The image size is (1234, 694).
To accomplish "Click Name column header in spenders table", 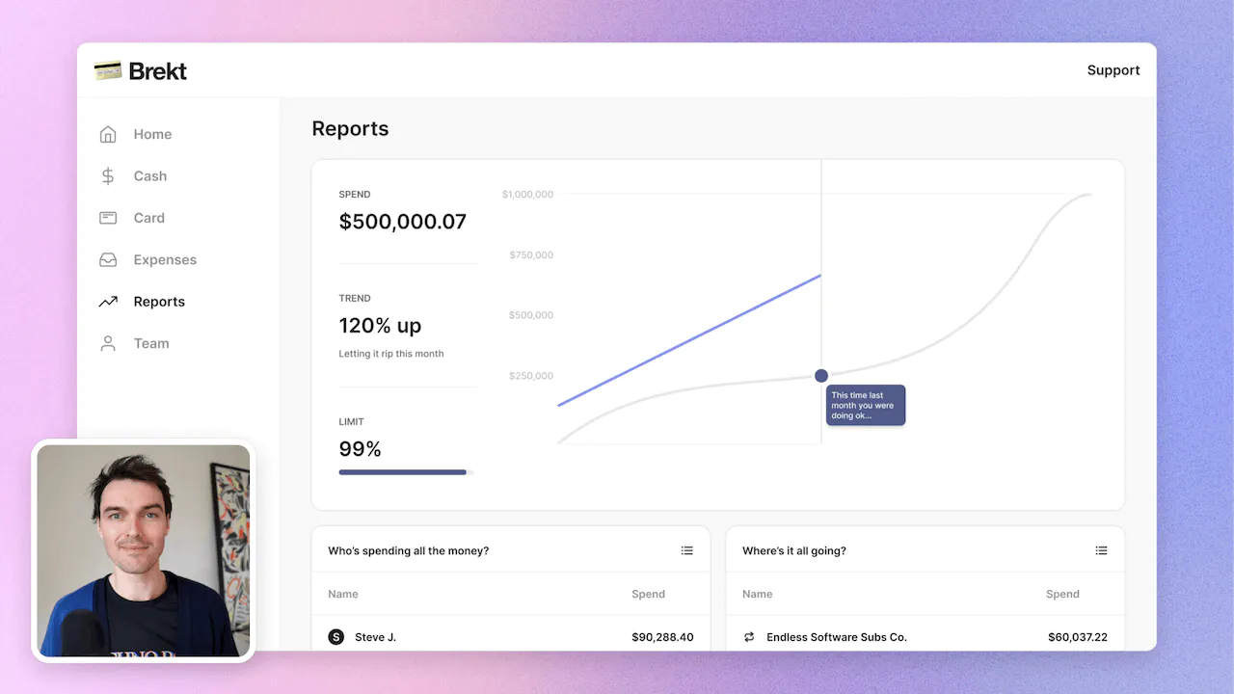I will coord(343,594).
